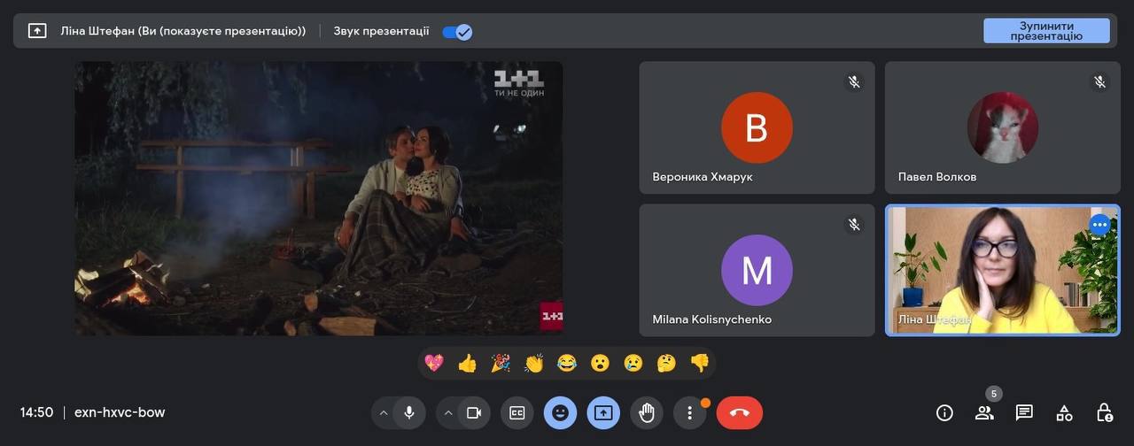1134x446 pixels.
Task: Expand audio settings chevron beside microphone
Action: click(x=384, y=412)
